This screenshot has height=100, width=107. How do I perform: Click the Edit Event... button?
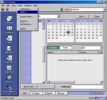(47, 87)
